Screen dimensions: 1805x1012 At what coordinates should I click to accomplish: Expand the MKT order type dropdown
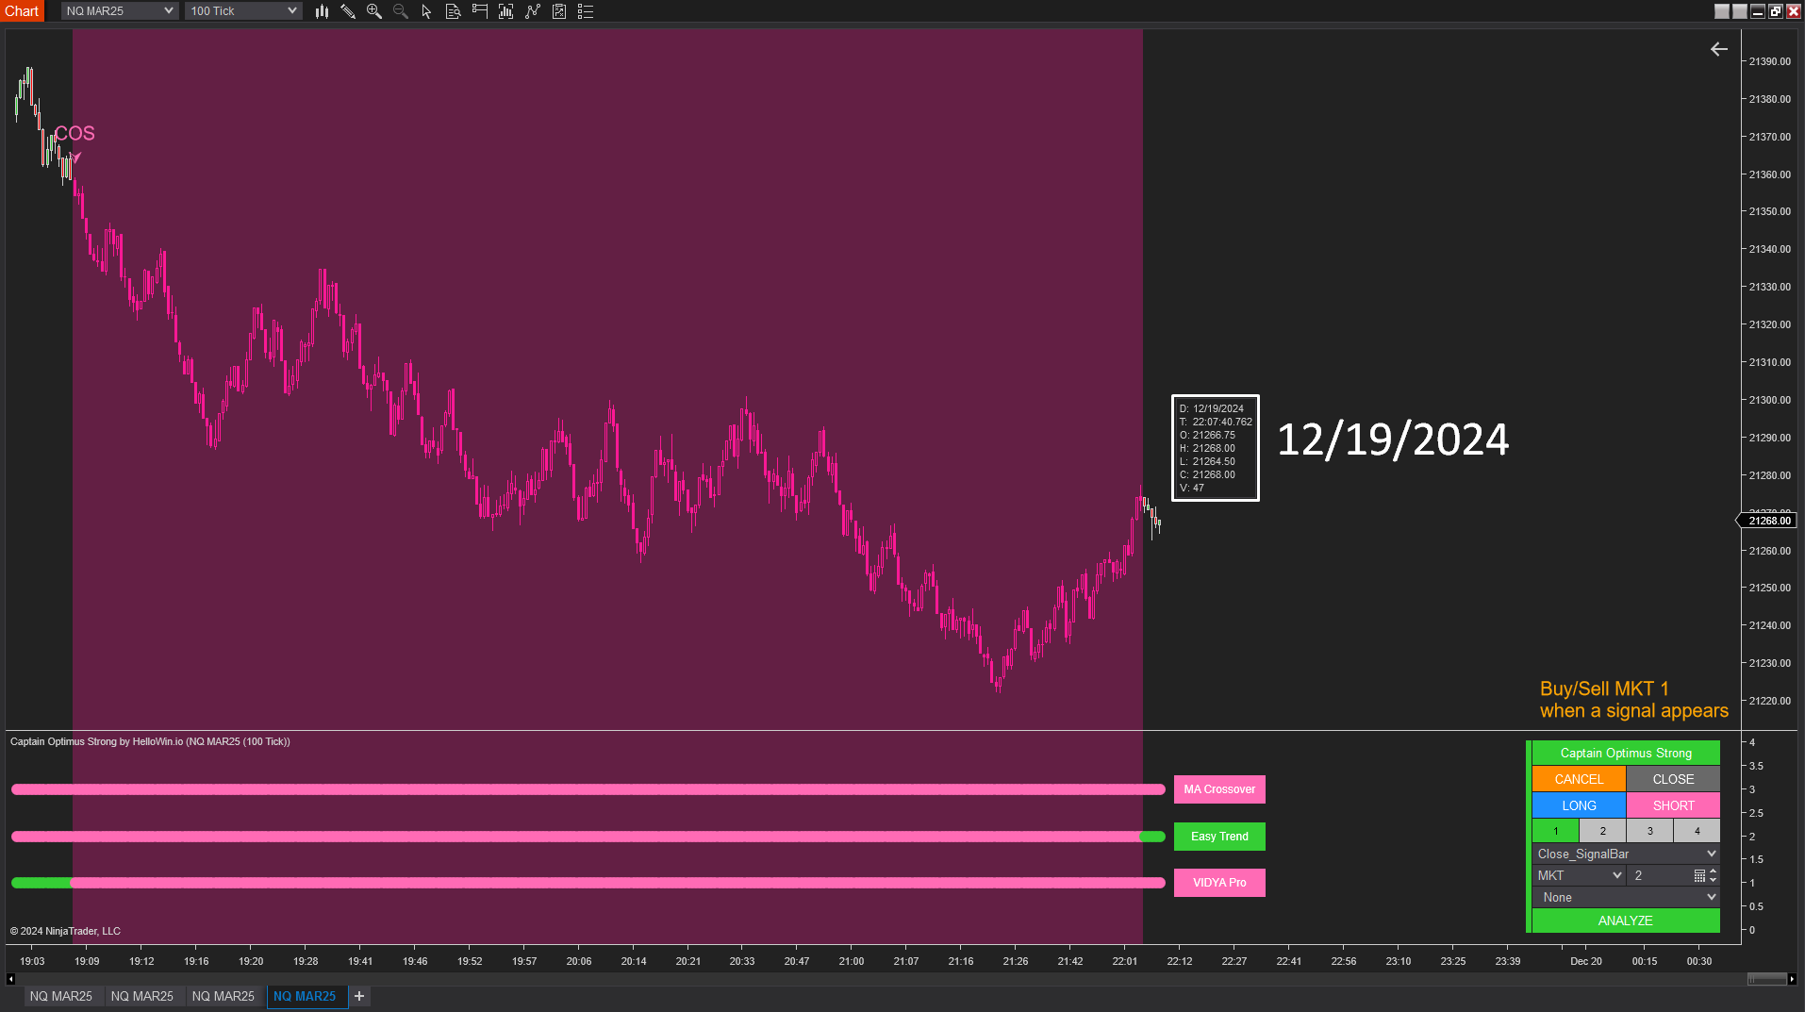coord(1579,876)
